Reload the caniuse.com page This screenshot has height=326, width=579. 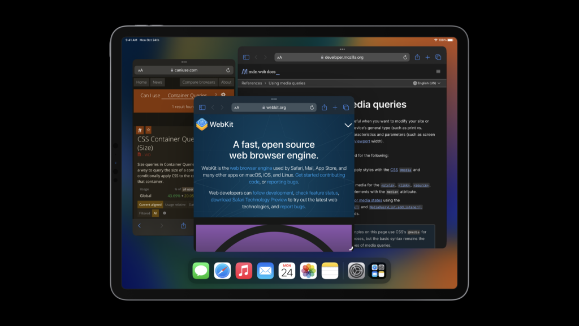click(x=228, y=70)
